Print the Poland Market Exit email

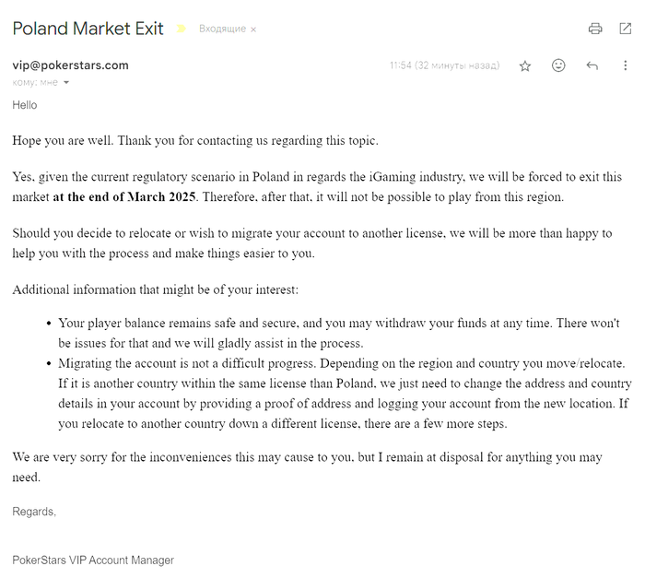click(595, 29)
